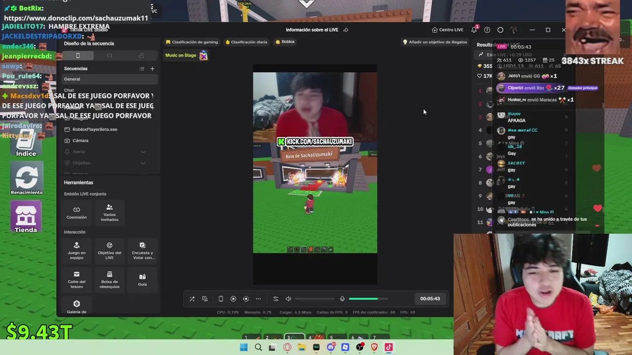The width and height of the screenshot is (632, 355).
Task: Add a new scene with the plus icon
Action: pos(152,69)
